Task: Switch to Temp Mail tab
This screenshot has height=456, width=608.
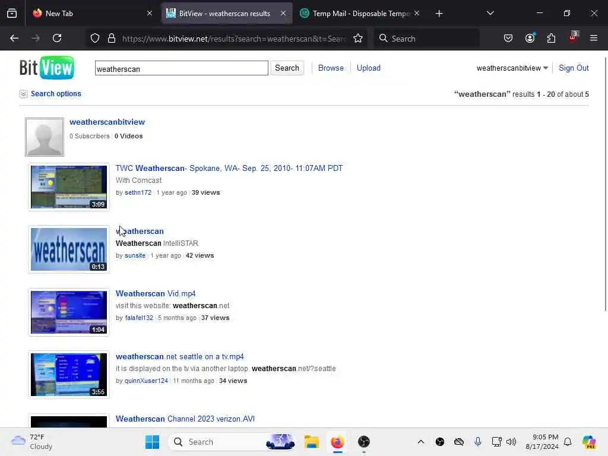Action: tap(360, 13)
